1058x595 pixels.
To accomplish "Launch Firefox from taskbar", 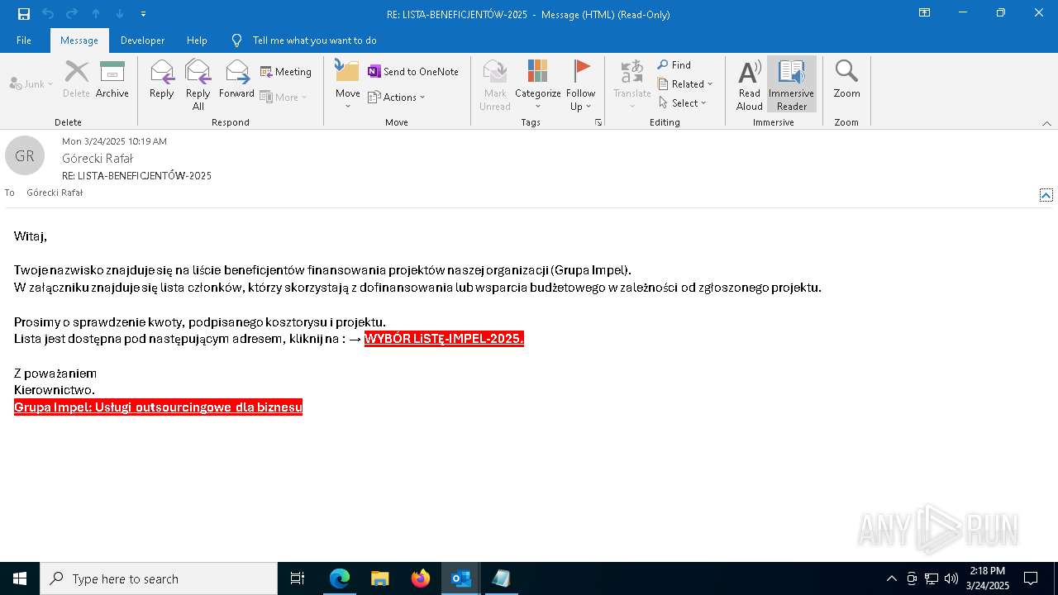I will [420, 578].
